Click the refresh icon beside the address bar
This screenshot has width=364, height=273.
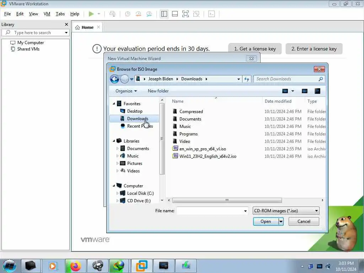click(247, 79)
